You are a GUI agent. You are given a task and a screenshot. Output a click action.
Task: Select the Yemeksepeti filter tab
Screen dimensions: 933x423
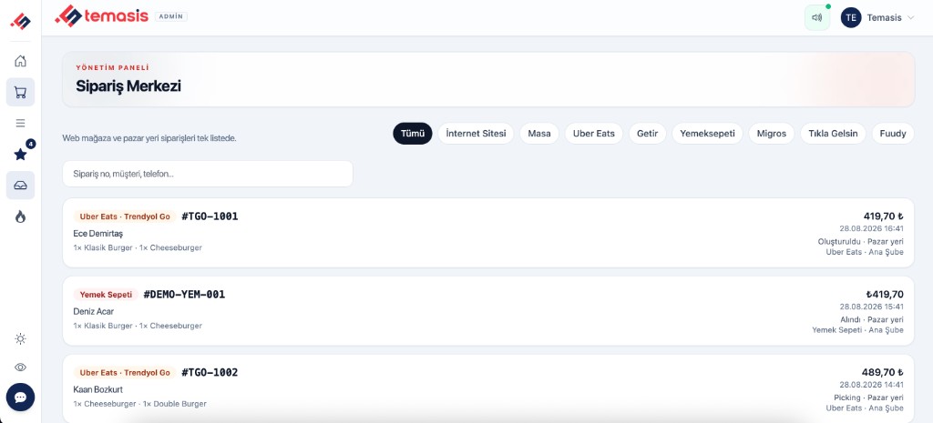[x=707, y=133]
